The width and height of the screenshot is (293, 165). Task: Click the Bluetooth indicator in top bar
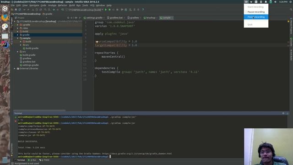[261, 2]
